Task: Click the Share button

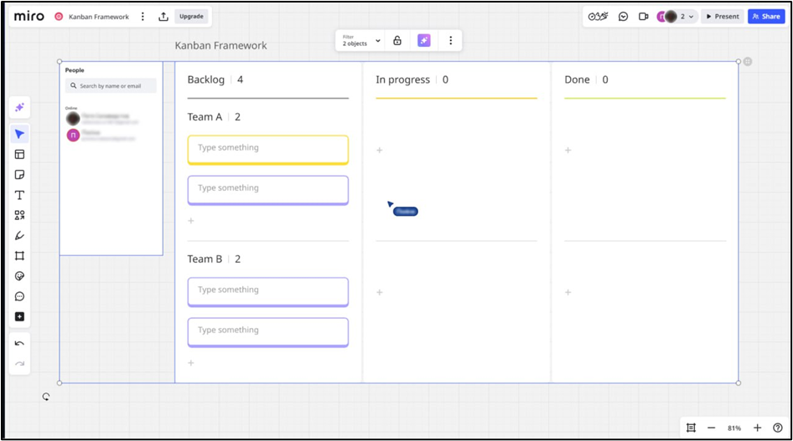Action: [x=766, y=17]
